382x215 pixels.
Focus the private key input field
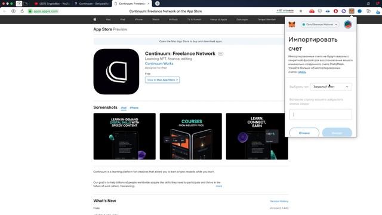tap(321, 114)
